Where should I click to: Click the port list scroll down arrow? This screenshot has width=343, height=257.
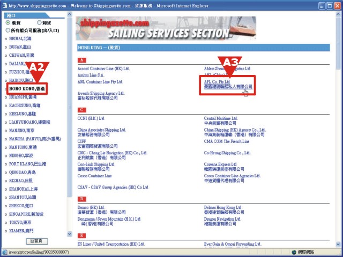(69, 234)
